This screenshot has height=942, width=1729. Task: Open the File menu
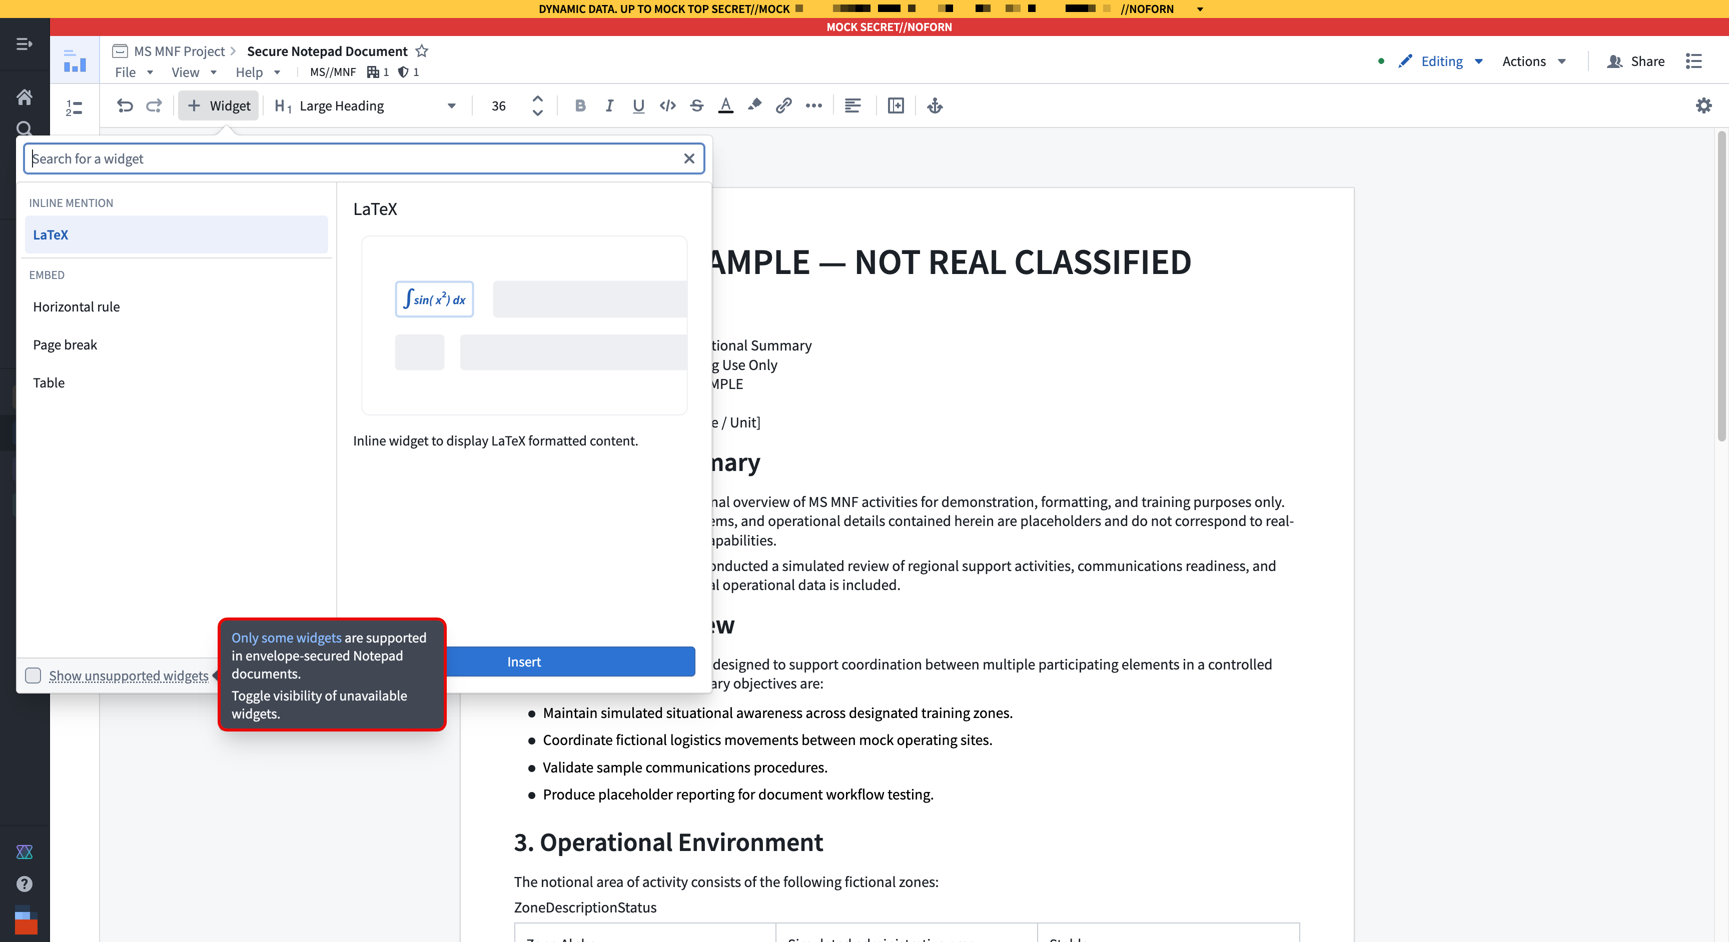[134, 72]
